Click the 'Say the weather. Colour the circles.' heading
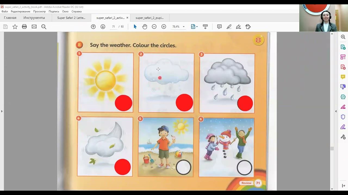Screen dimensions: 348x195 pos(133,45)
